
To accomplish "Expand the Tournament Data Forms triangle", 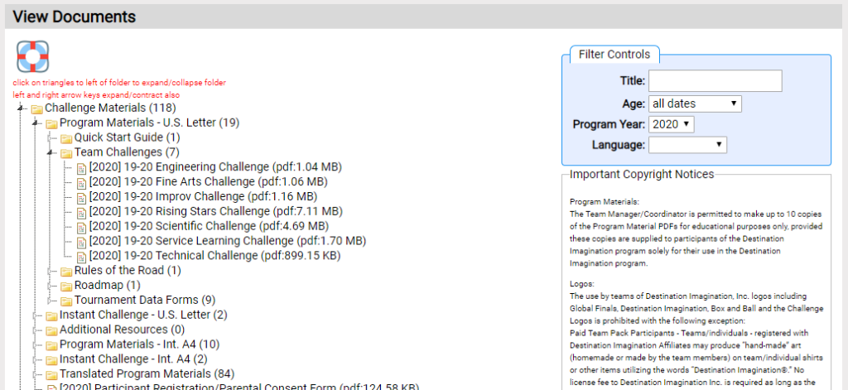I will pyautogui.click(x=51, y=300).
